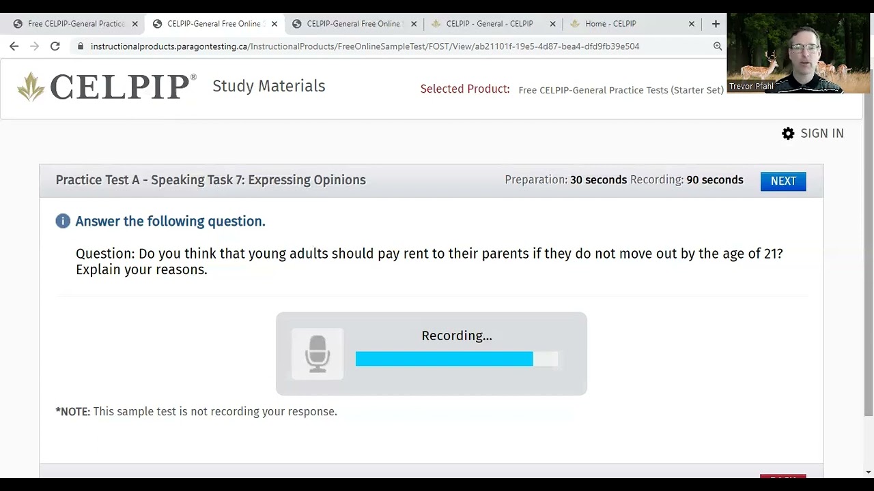Click the Trevor Pfahl webcam thumbnail
Screen dimensions: 874x491
tap(798, 53)
